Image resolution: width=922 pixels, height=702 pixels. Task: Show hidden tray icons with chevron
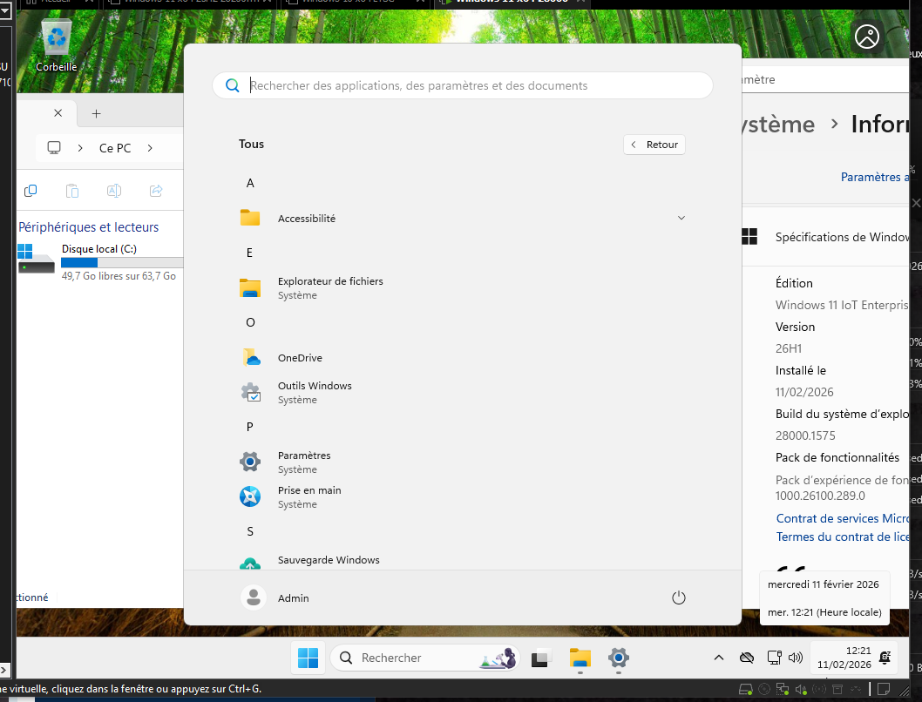pos(718,658)
